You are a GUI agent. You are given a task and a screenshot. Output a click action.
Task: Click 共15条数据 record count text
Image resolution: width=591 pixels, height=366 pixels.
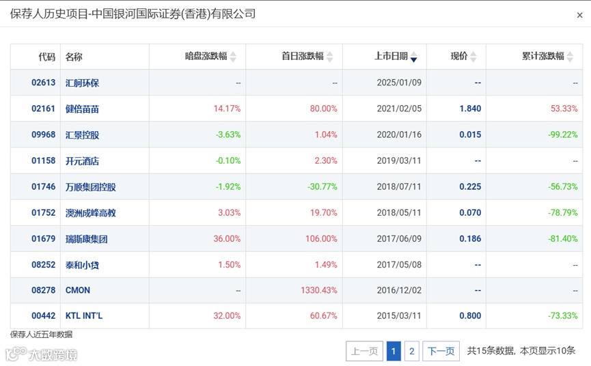tap(491, 351)
